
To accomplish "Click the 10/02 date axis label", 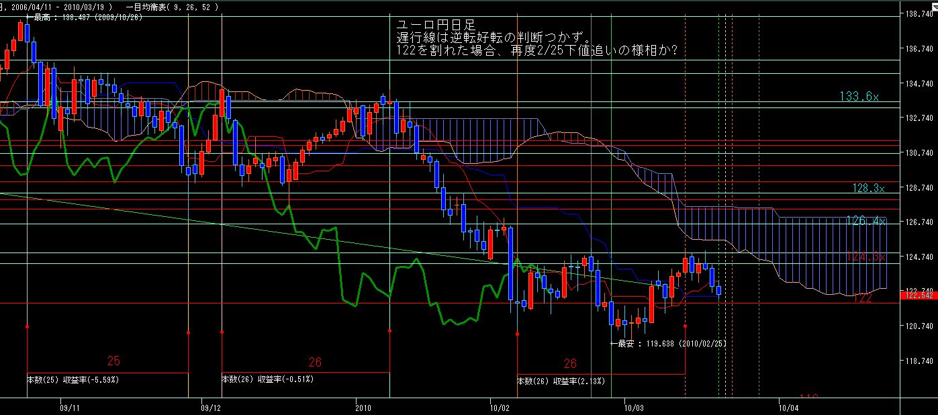I will [500, 407].
